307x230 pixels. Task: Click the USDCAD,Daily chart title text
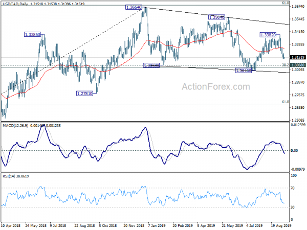15,4
